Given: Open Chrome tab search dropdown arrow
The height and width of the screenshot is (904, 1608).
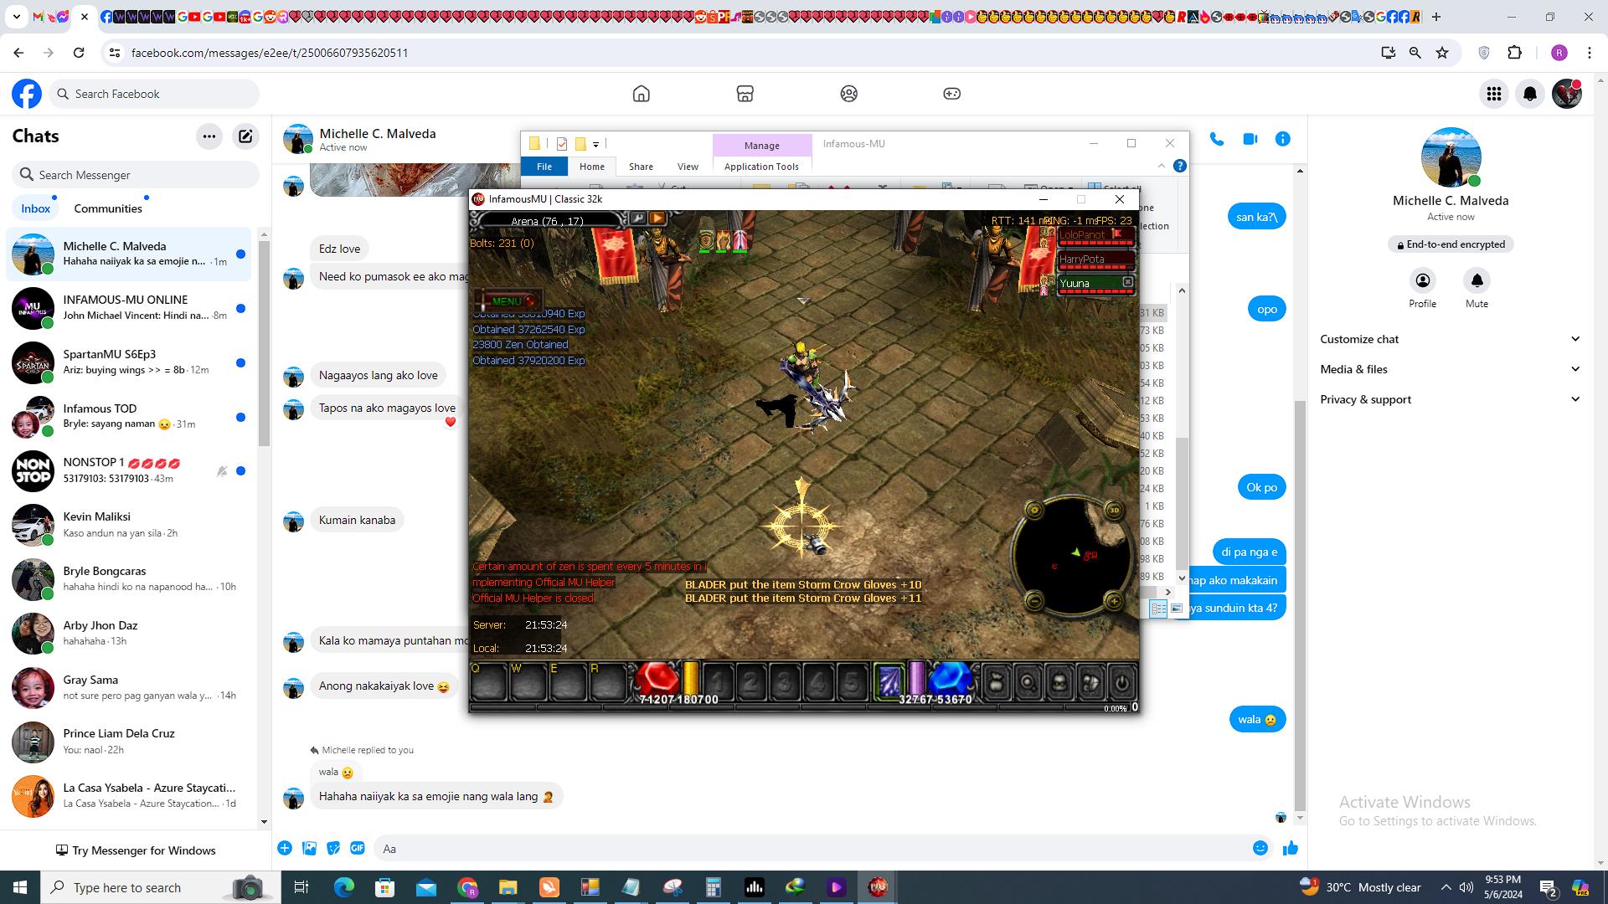Looking at the screenshot, I should [16, 17].
